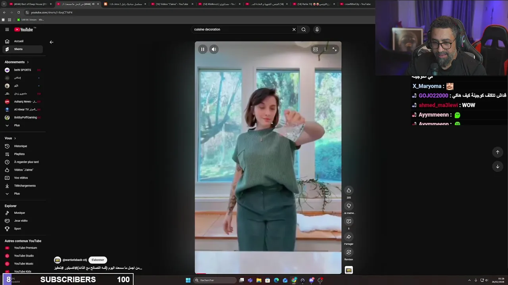Open Jeux vidéo in Explorer
This screenshot has height=285, width=508.
23,221
